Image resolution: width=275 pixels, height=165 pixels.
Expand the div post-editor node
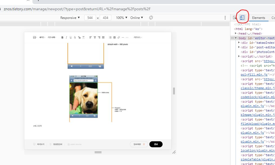point(239,47)
